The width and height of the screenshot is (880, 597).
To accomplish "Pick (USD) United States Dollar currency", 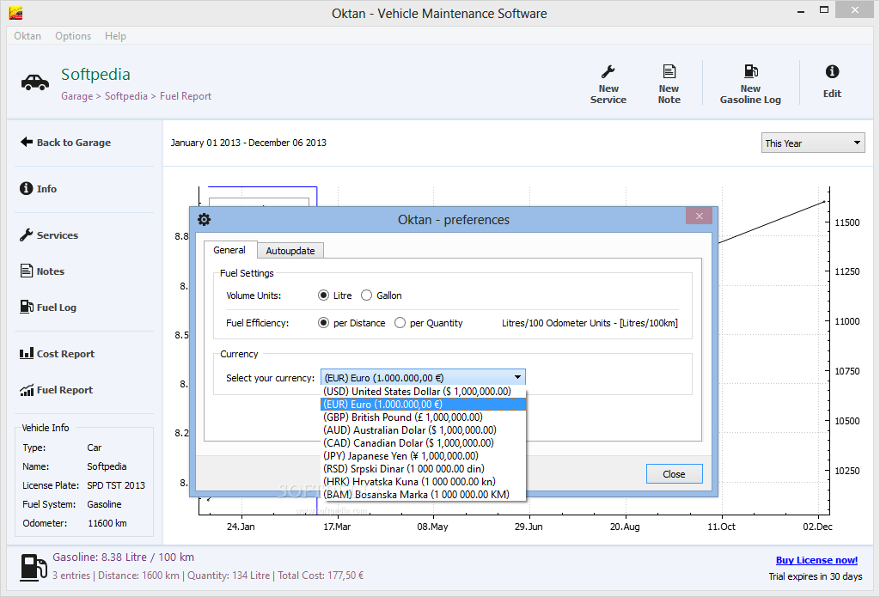I will coord(423,391).
